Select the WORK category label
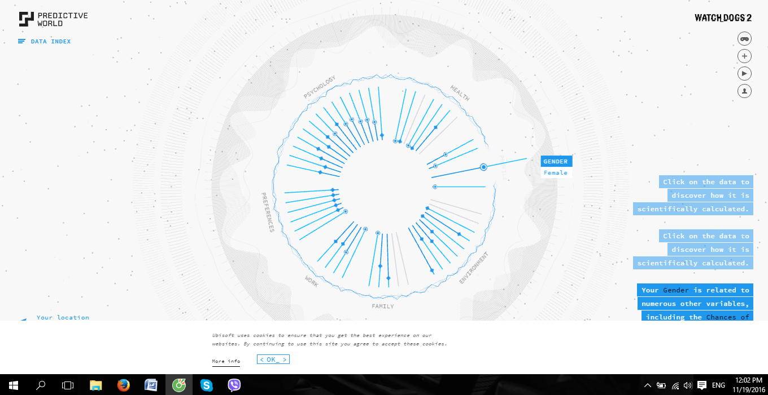Image resolution: width=768 pixels, height=395 pixels. click(312, 281)
